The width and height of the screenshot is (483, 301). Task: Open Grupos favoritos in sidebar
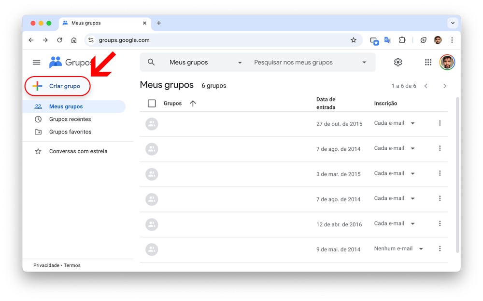70,132
